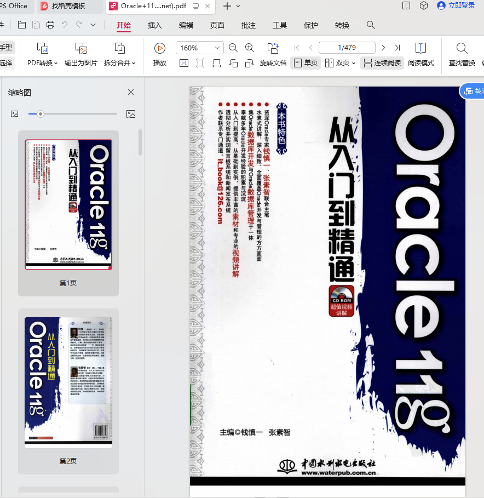Open the 页面 ribbon tab
Screen dimensions: 484x498
217,25
